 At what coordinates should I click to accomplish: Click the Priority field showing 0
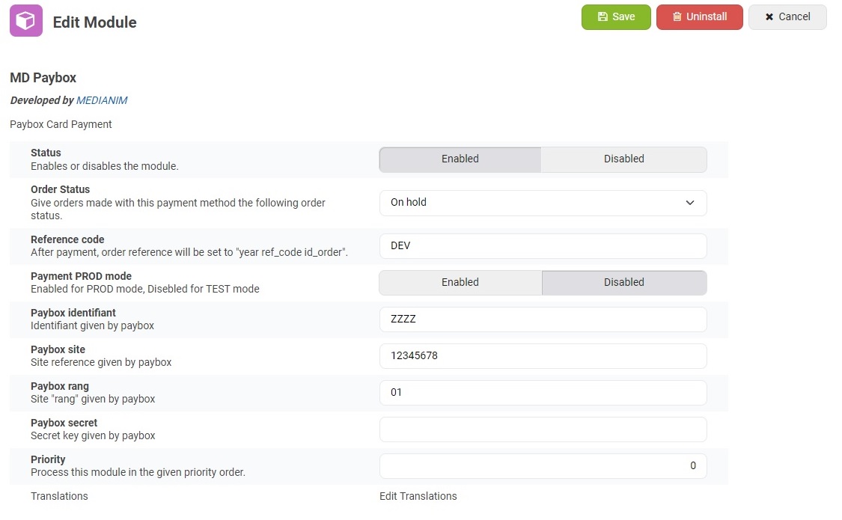tap(543, 466)
